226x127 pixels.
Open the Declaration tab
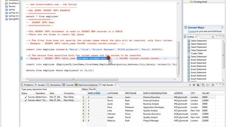pos(54,85)
